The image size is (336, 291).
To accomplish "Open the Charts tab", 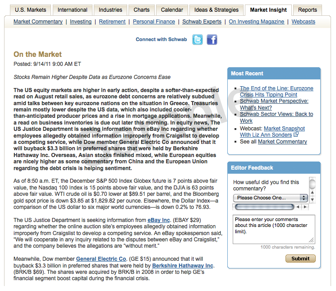I will (x=142, y=10).
